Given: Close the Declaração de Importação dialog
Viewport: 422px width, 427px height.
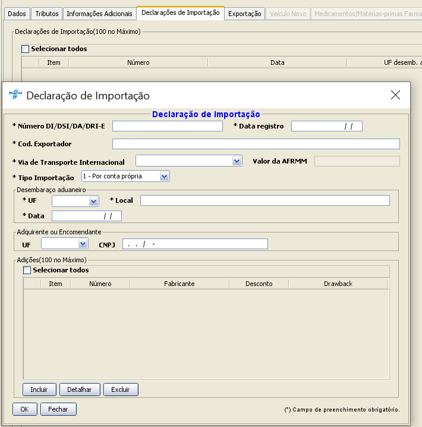Looking at the screenshot, I should (395, 95).
